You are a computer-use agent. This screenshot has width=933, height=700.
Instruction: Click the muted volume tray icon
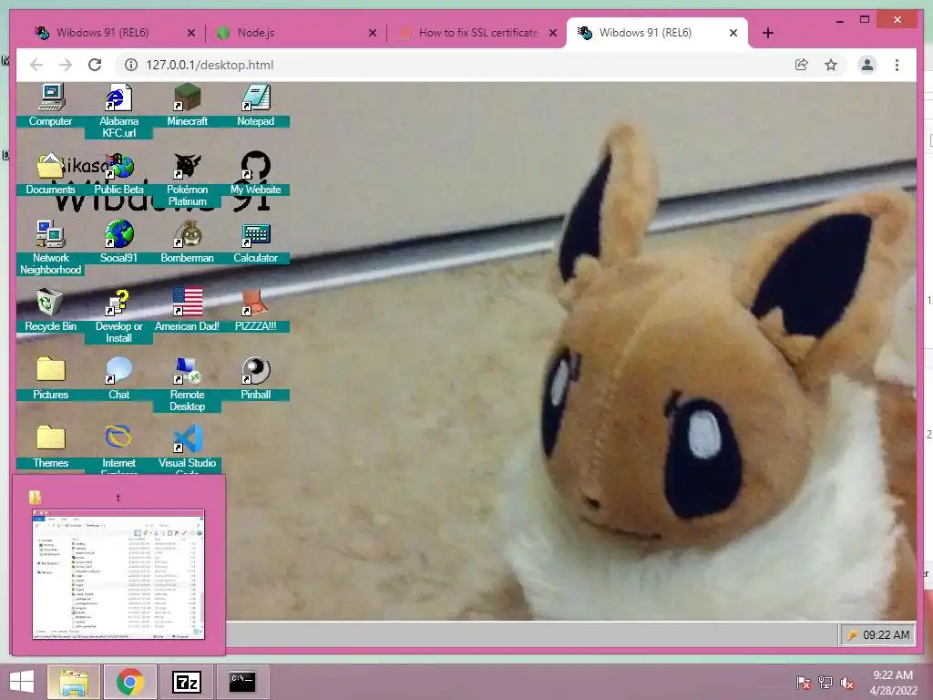pos(847,683)
